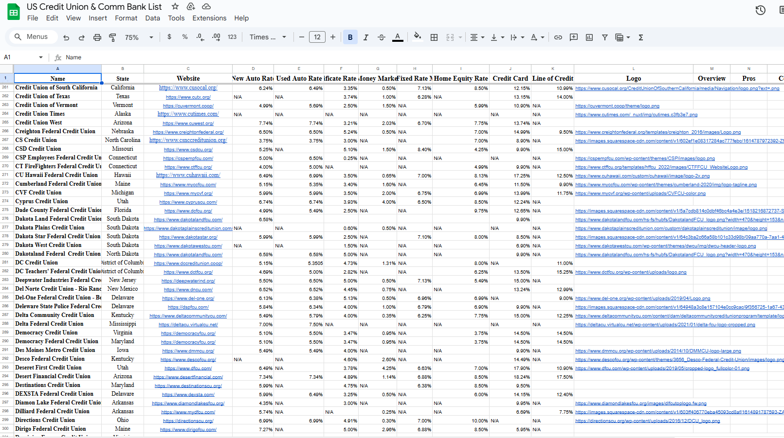Star the US Credit Union spreadsheet
This screenshot has height=438, width=784.
coord(175,6)
